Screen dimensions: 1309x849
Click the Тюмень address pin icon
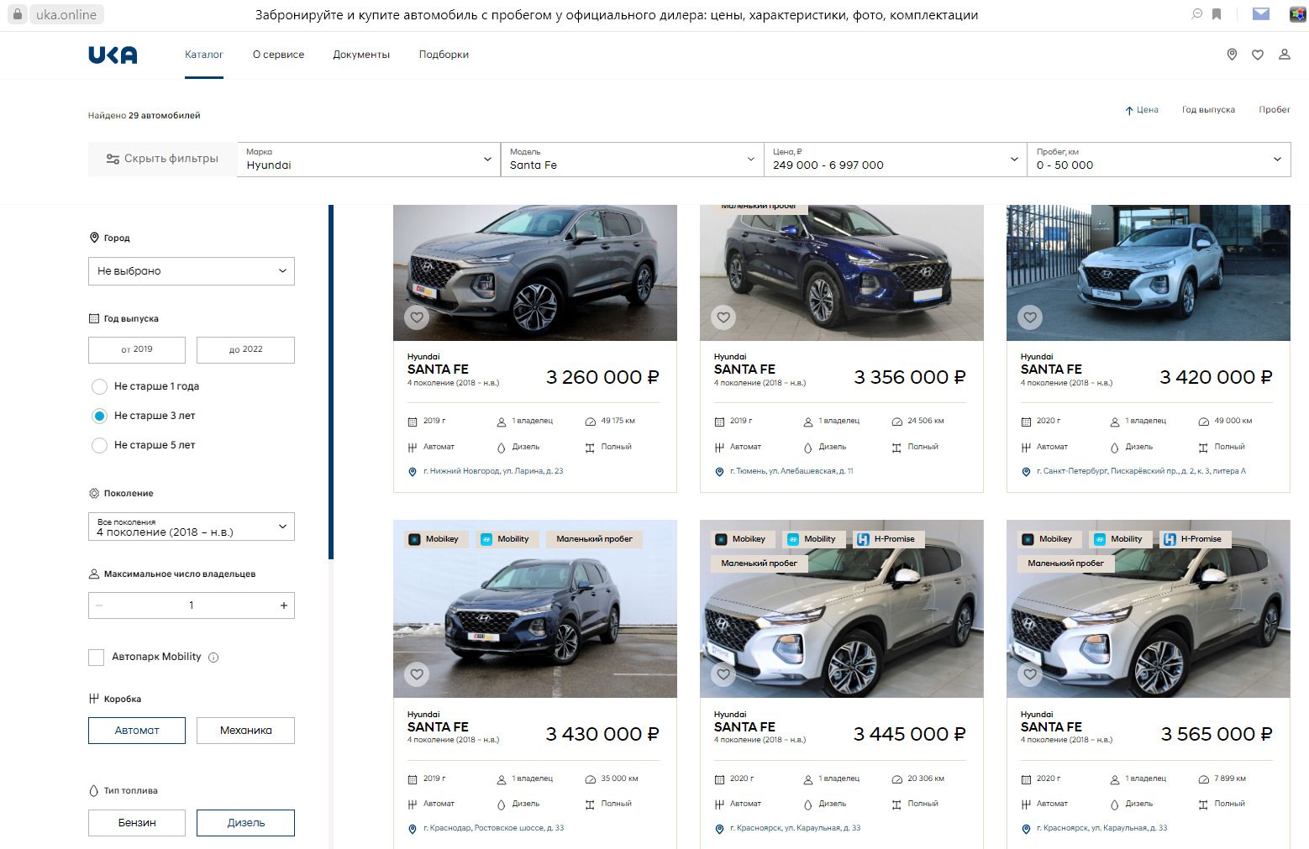(719, 472)
